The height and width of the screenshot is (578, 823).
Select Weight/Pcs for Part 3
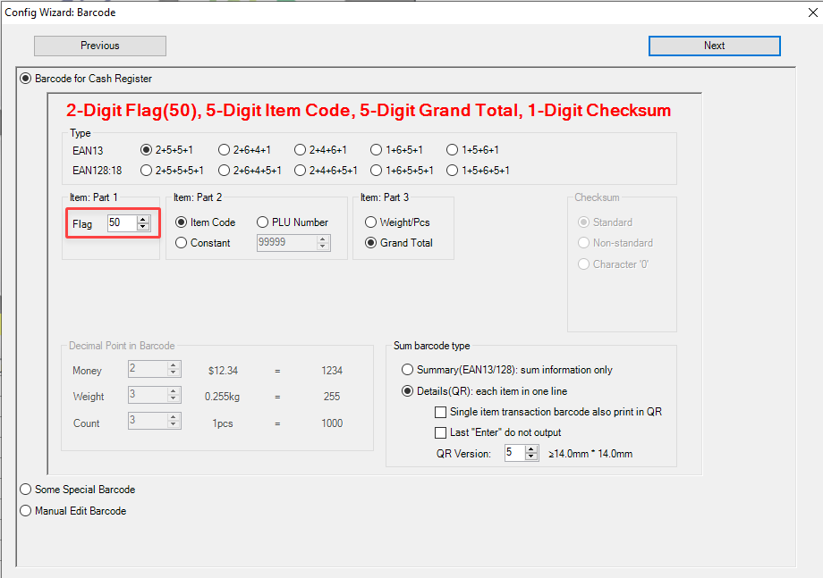[371, 222]
